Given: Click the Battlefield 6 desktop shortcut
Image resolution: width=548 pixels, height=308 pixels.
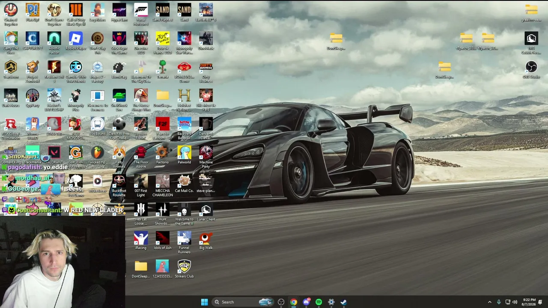Looking at the screenshot, I should pos(206,13).
